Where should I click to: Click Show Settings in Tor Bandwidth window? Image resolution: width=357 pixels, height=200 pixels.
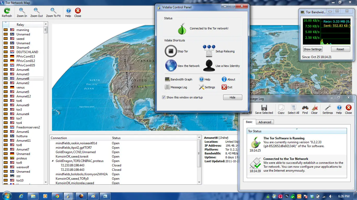point(313,49)
